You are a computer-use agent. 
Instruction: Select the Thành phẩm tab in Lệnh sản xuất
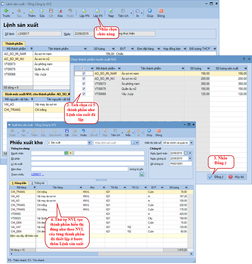14,44
